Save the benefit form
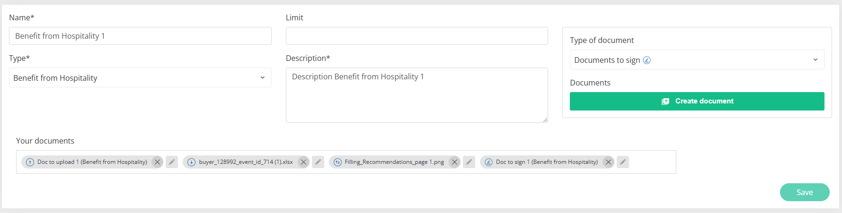Screen dimensions: 842x213 (x=804, y=192)
